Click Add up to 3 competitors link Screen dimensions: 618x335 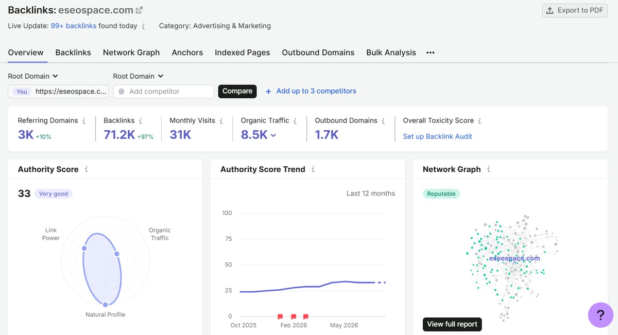316,91
